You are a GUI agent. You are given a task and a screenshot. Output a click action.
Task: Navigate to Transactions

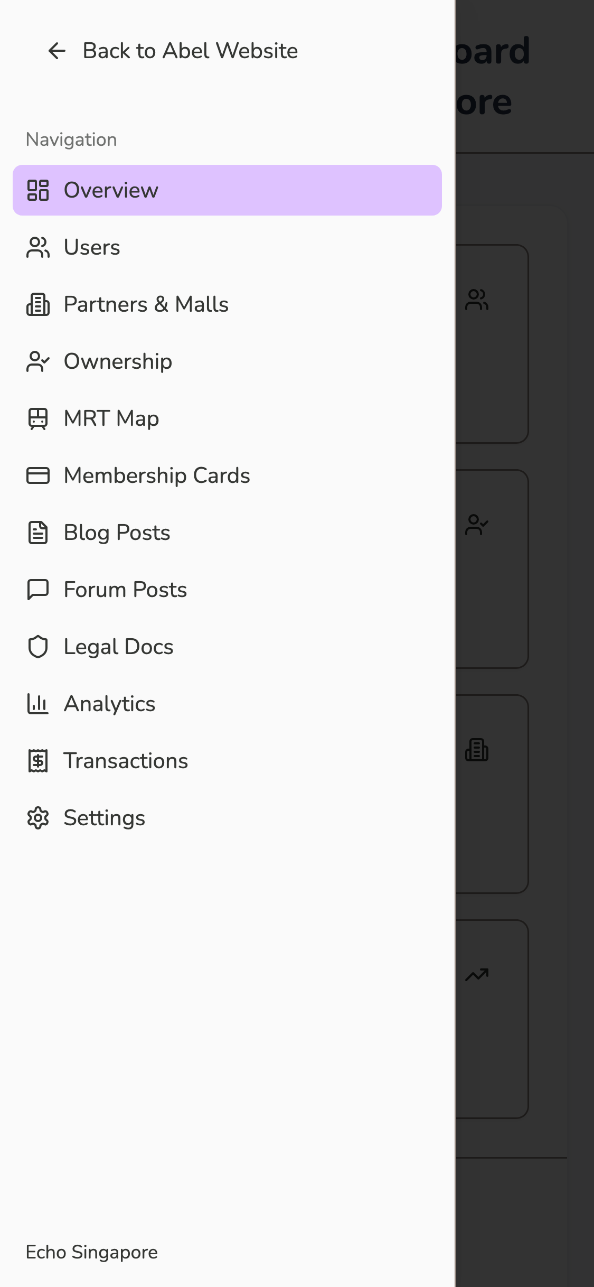[x=126, y=761]
